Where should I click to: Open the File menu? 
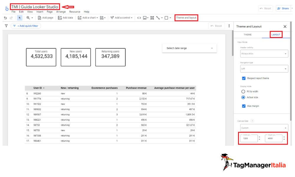coord(13,12)
